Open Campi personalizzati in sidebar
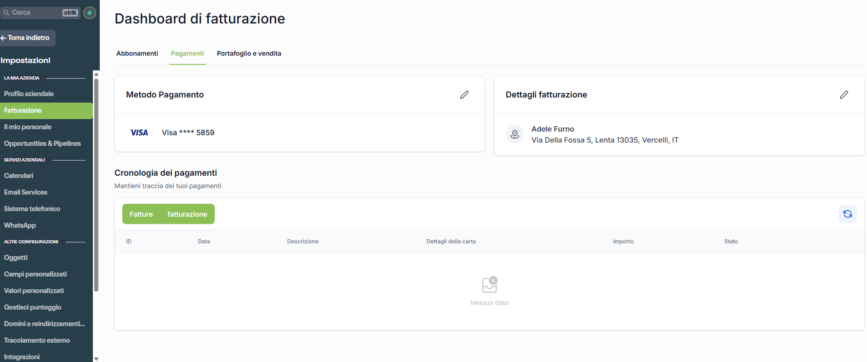The height and width of the screenshot is (362, 867). click(35, 274)
